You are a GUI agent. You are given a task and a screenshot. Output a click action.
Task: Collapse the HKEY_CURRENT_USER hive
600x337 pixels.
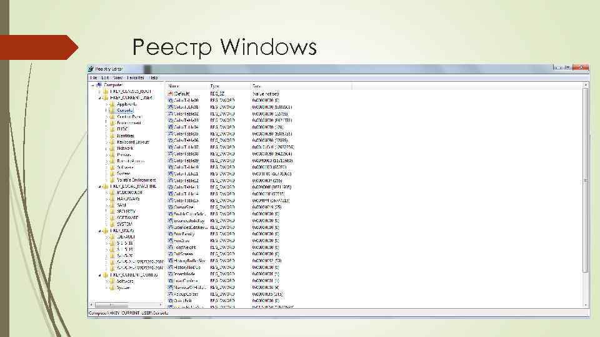point(99,98)
